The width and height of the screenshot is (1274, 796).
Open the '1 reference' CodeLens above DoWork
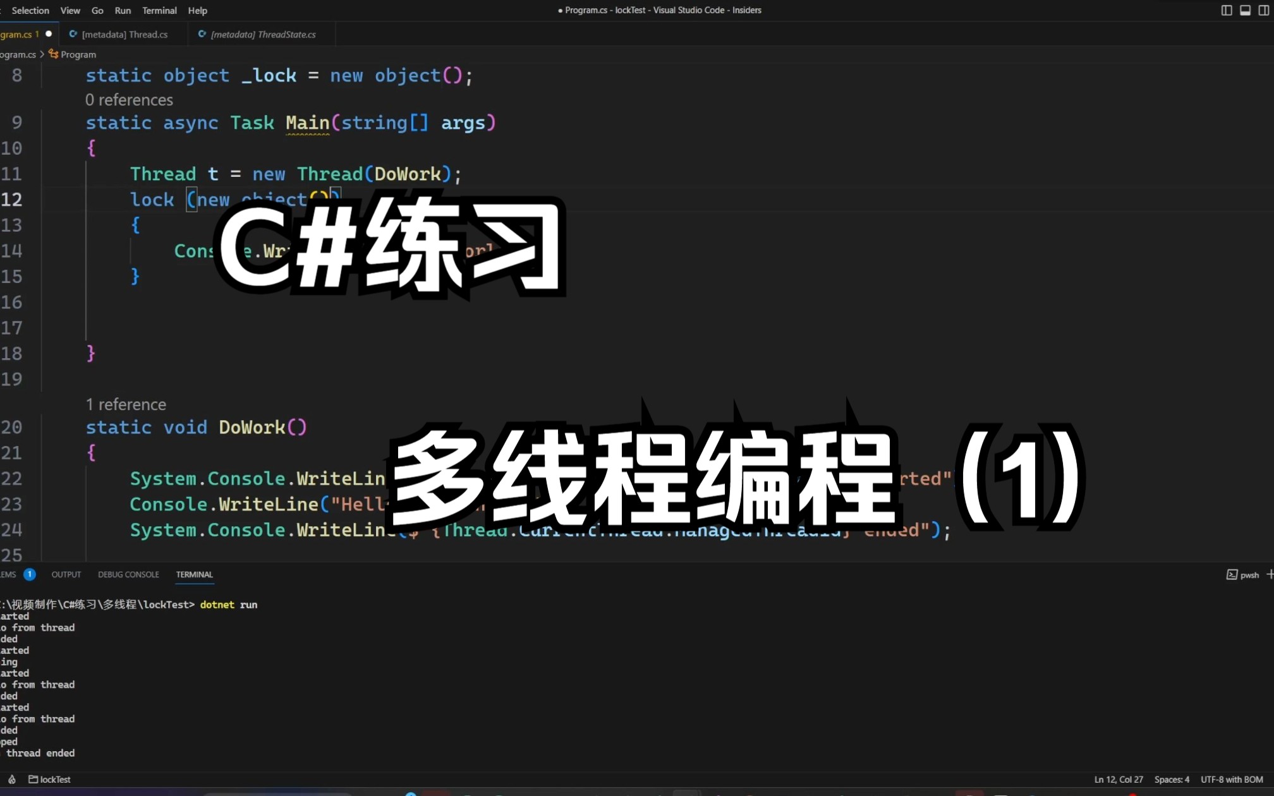point(126,404)
